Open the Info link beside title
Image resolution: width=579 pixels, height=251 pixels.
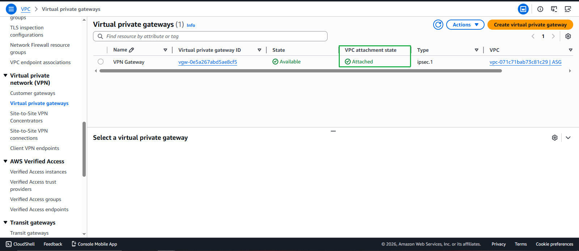(x=191, y=25)
